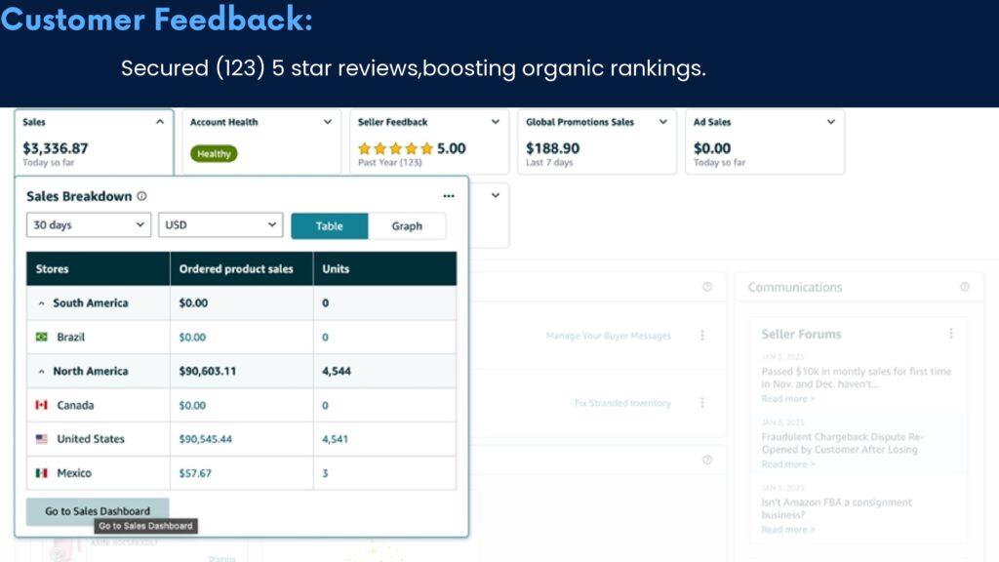Screen dimensions: 999x562
Task: Open options menu beside Manage Your Buyer Messages
Action: coord(702,336)
